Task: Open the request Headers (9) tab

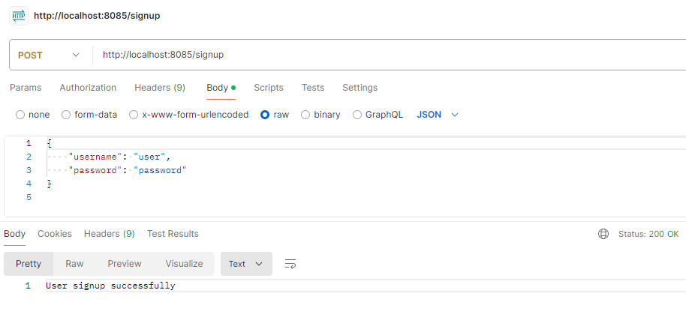Action: pos(160,88)
